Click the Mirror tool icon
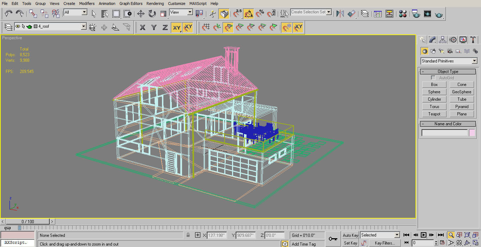 click(340, 14)
